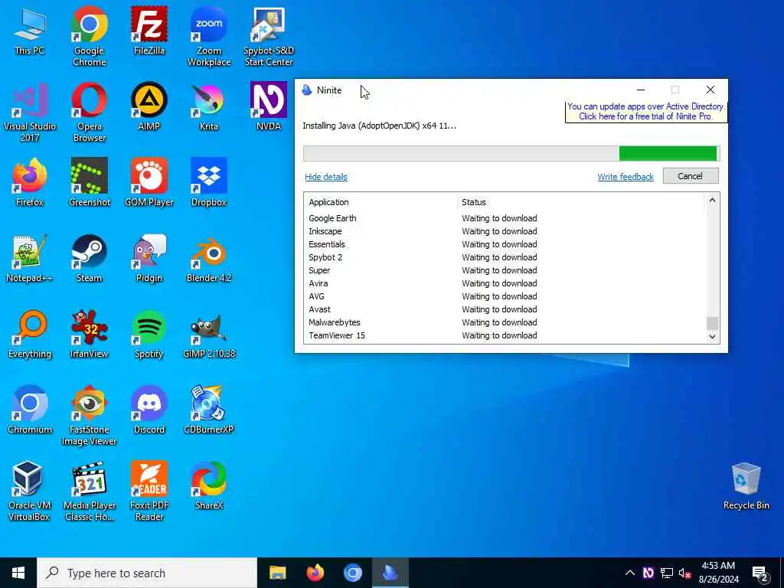Select the Inkscape row in list
This screenshot has width=784, height=588.
coord(505,231)
